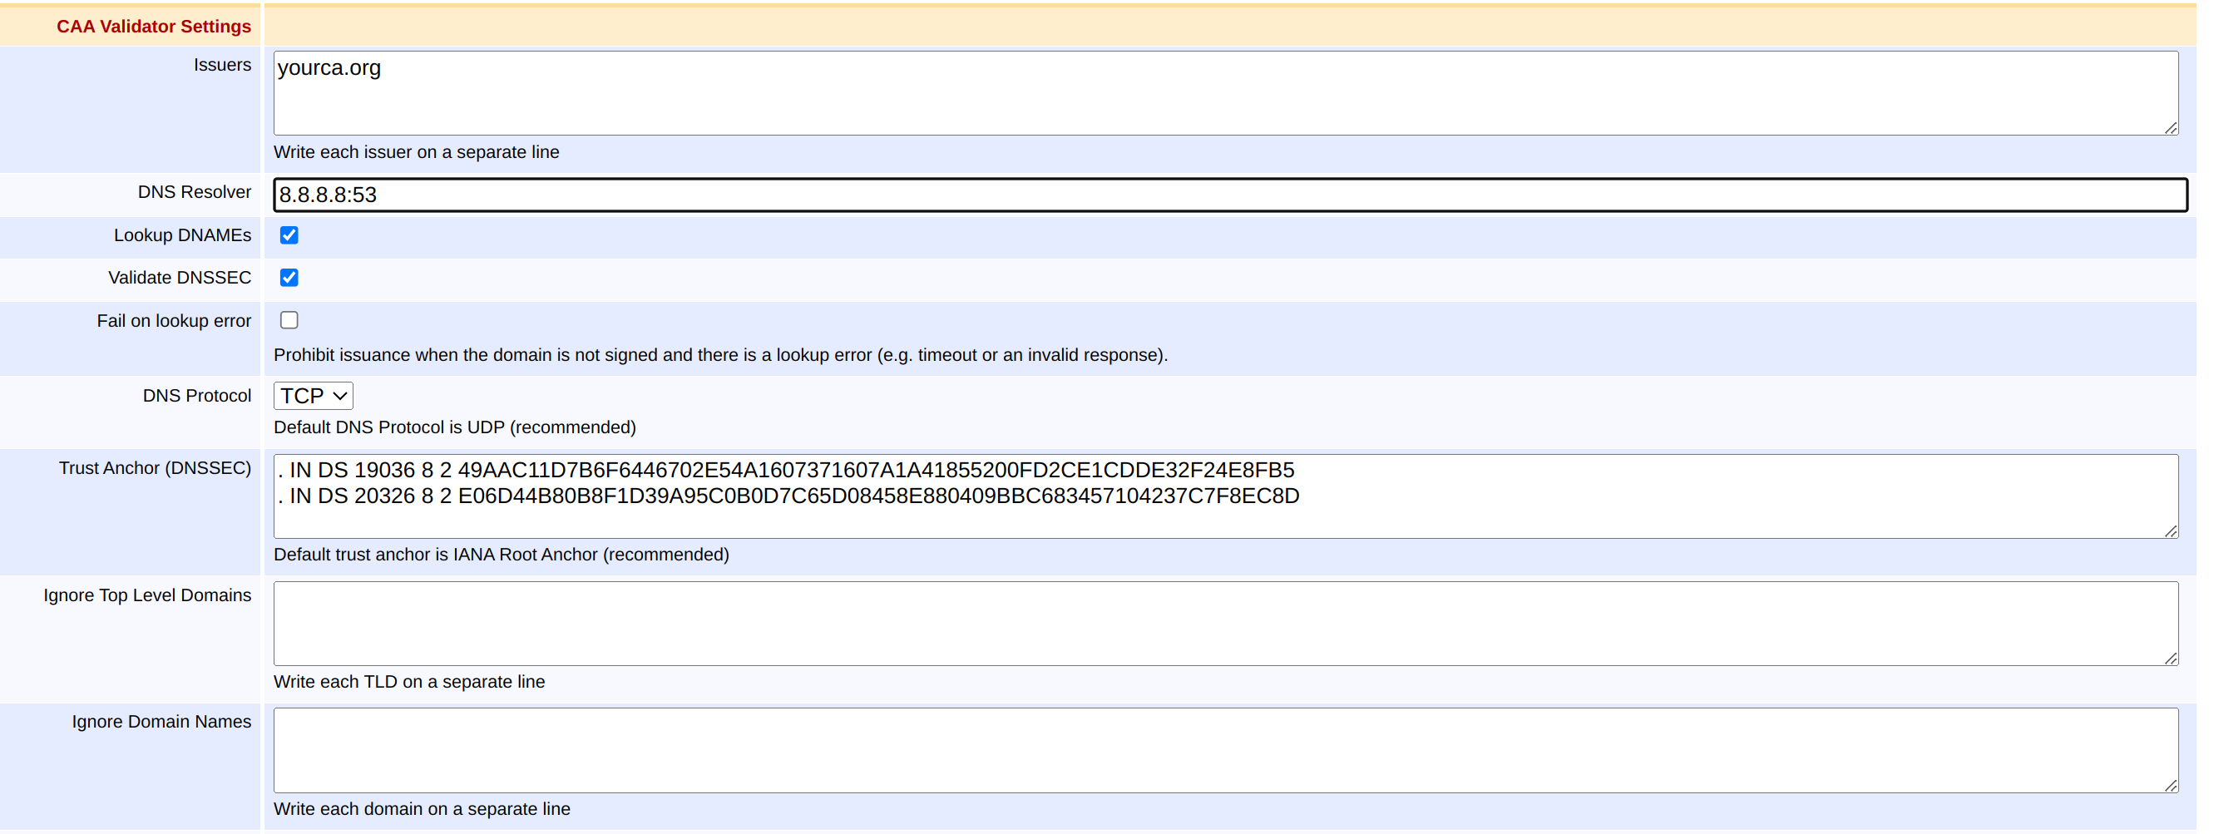The height and width of the screenshot is (834, 2219).
Task: Click the Trust Anchor (DNSSEC) label
Action: [155, 468]
